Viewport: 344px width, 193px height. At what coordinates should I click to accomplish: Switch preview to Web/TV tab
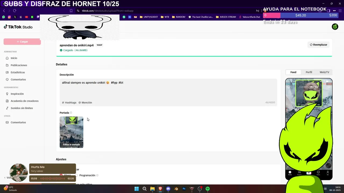click(x=324, y=72)
